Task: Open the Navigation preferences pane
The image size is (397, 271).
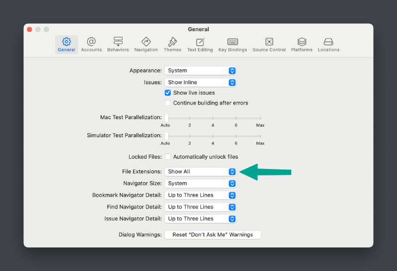Action: (146, 45)
